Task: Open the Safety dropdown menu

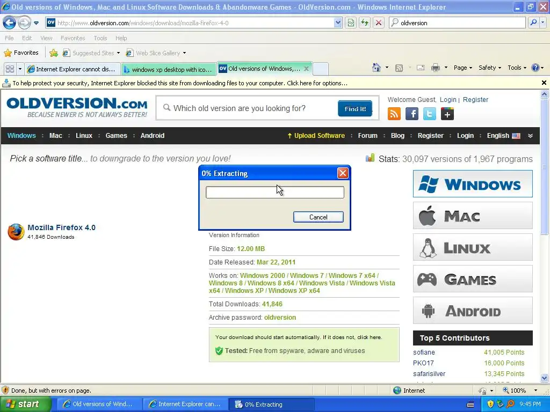Action: tap(490, 68)
